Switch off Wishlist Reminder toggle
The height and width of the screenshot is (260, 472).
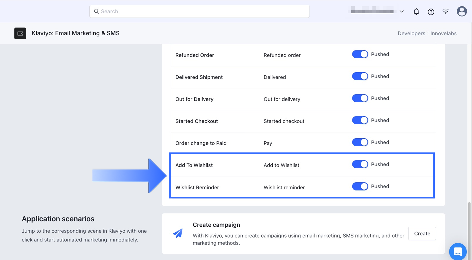click(360, 186)
